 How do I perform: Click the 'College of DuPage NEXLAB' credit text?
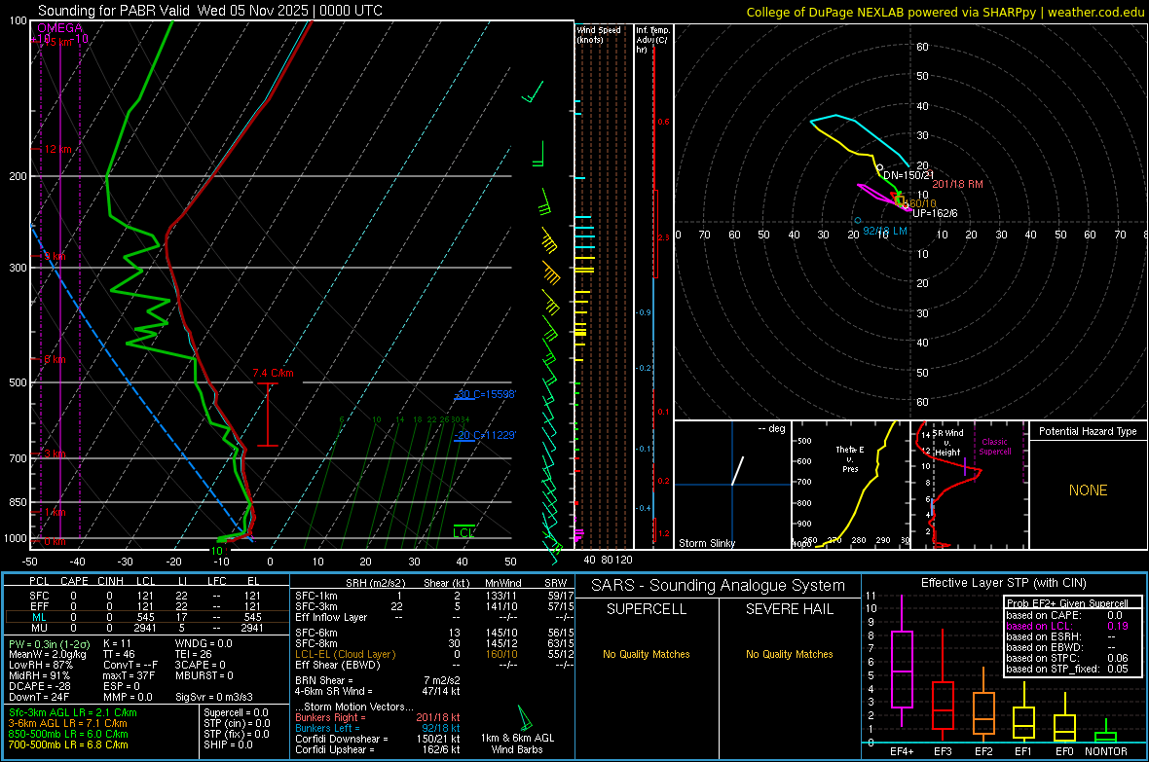click(825, 12)
